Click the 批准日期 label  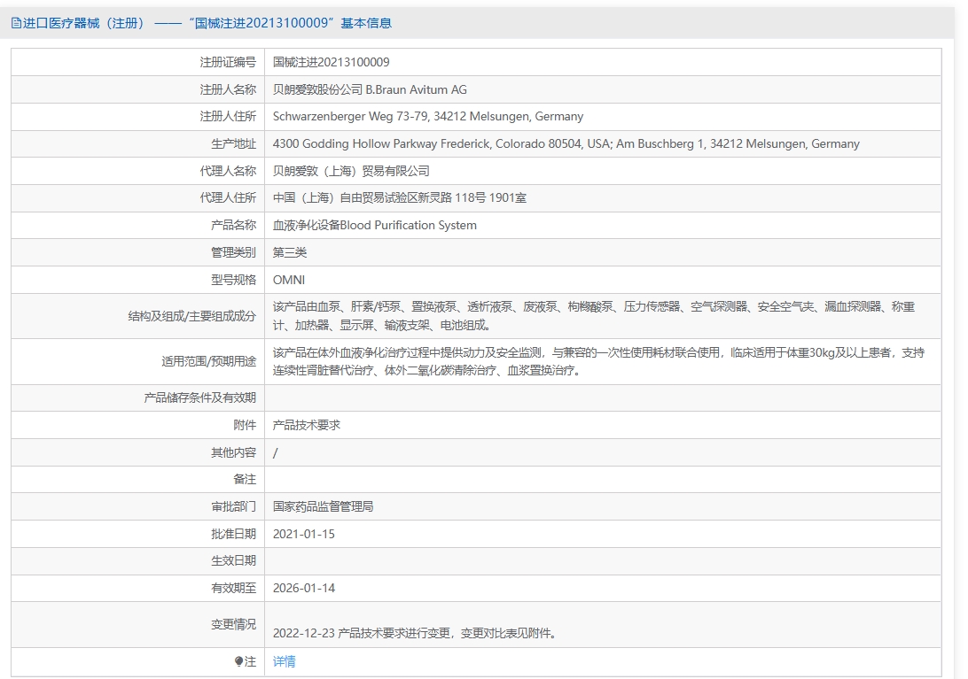233,534
